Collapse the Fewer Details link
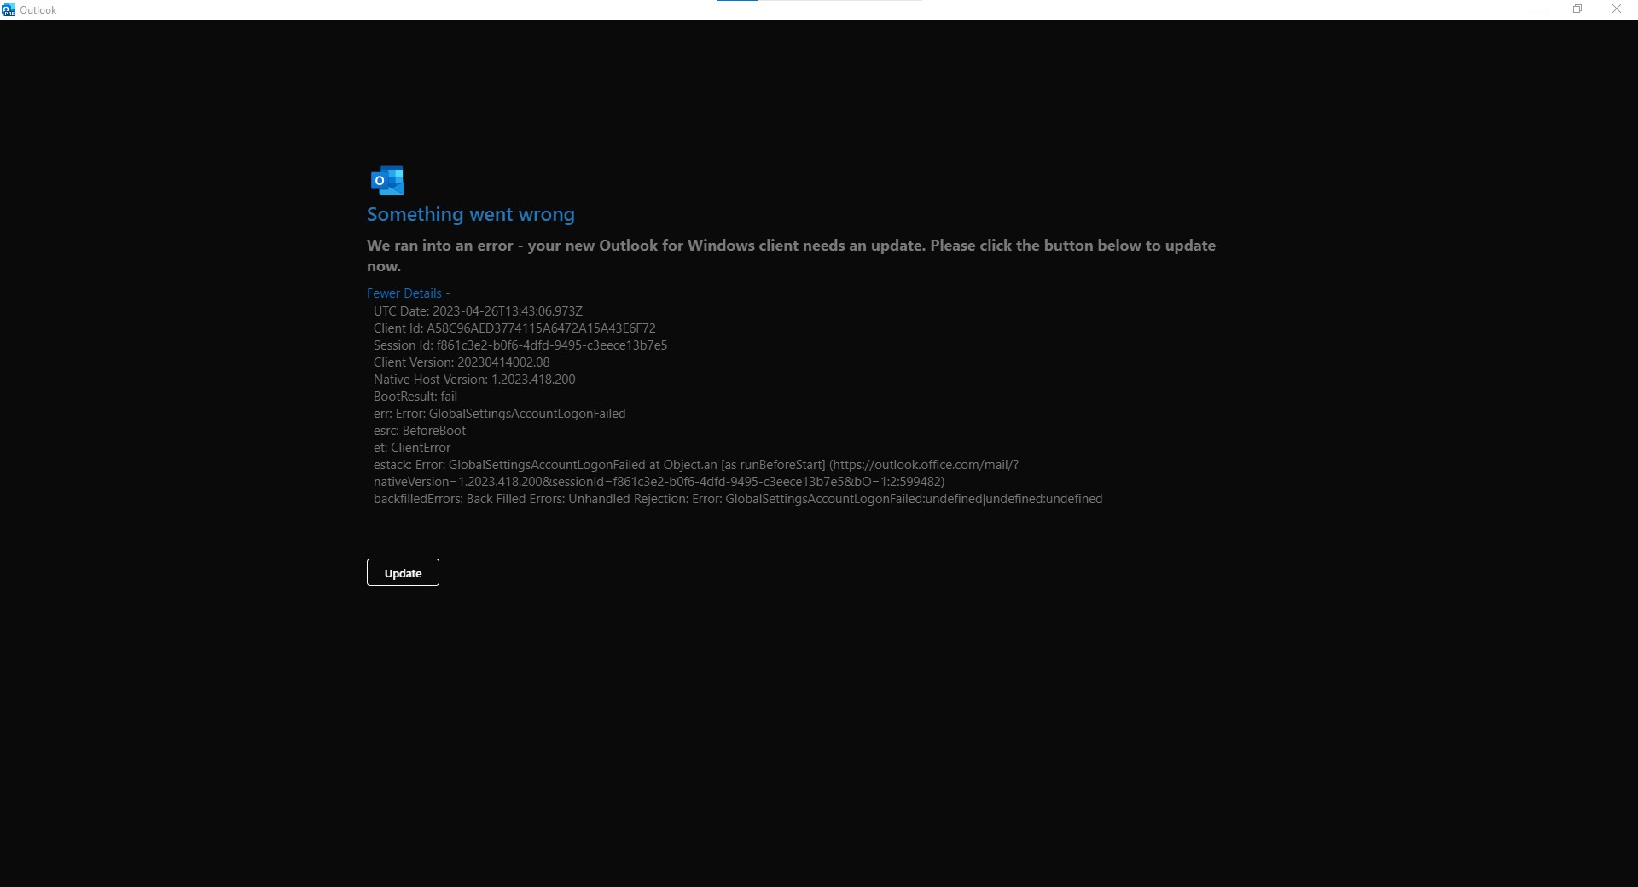Viewport: 1638px width, 887px height. pos(408,293)
